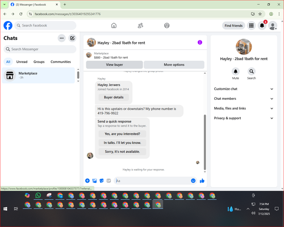284x227 pixels.
Task: Open Task View on taskbar
Action: coord(16,209)
